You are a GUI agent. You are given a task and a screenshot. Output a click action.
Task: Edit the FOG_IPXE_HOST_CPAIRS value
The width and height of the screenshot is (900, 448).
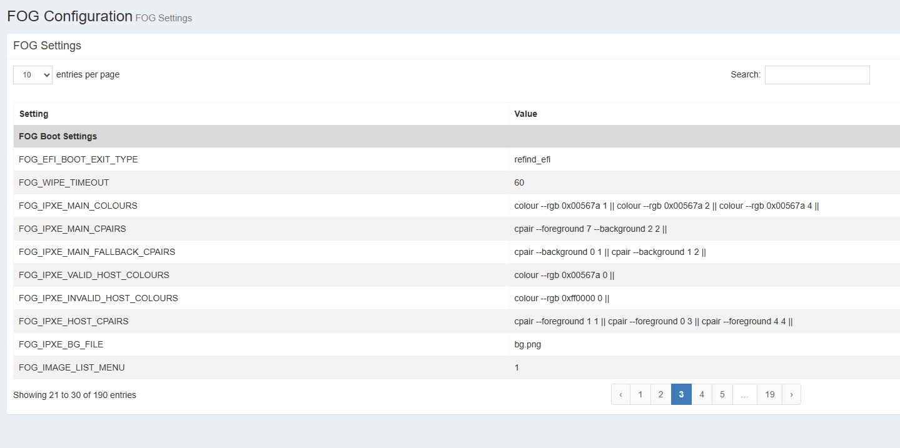point(653,321)
